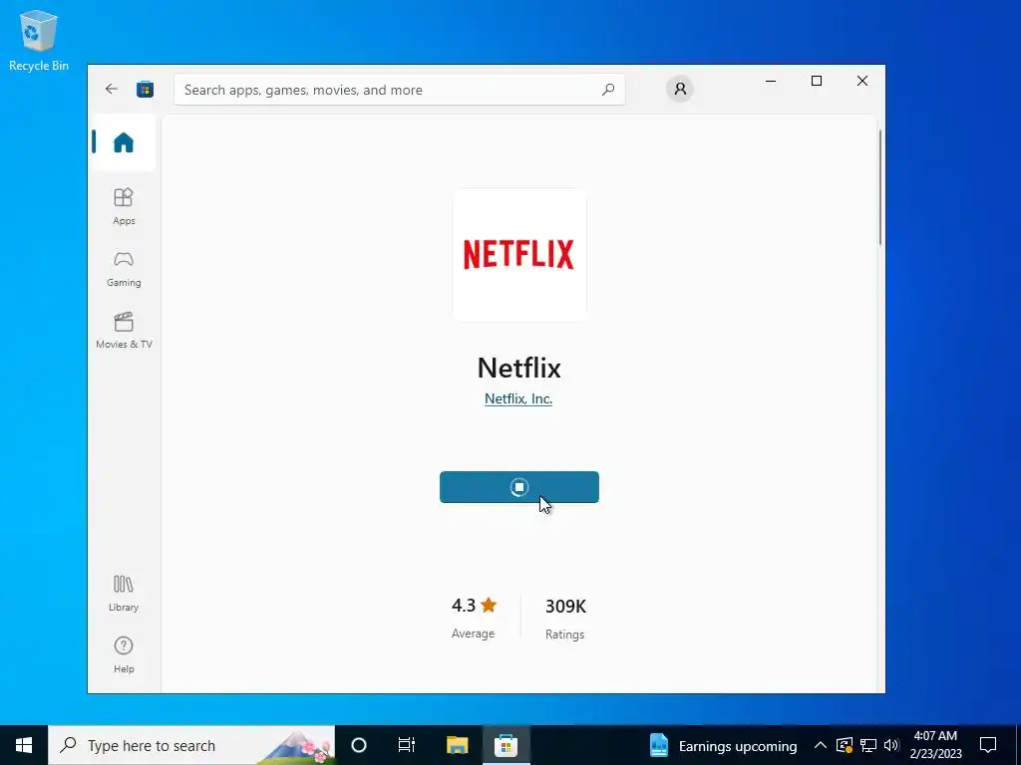Image resolution: width=1021 pixels, height=765 pixels.
Task: Open Task View from the taskbar
Action: [x=407, y=745]
